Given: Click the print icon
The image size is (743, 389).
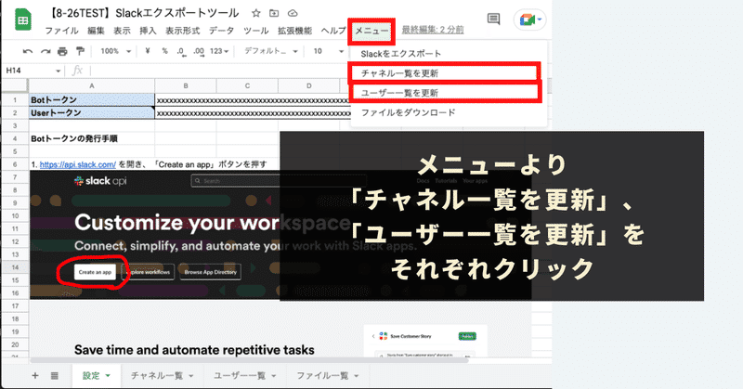Looking at the screenshot, I should click(x=62, y=51).
